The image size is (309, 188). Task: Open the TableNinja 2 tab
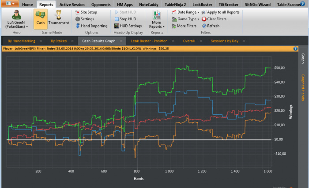point(175,4)
